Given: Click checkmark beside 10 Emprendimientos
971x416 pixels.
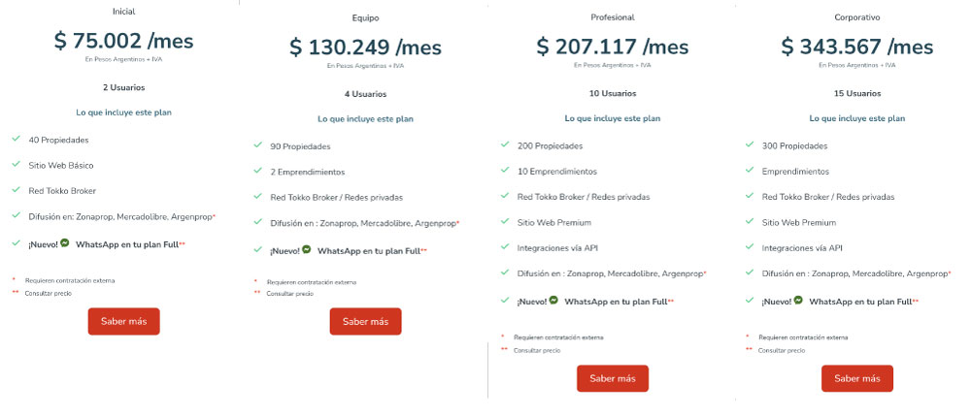Looking at the screenshot, I should pos(505,170).
